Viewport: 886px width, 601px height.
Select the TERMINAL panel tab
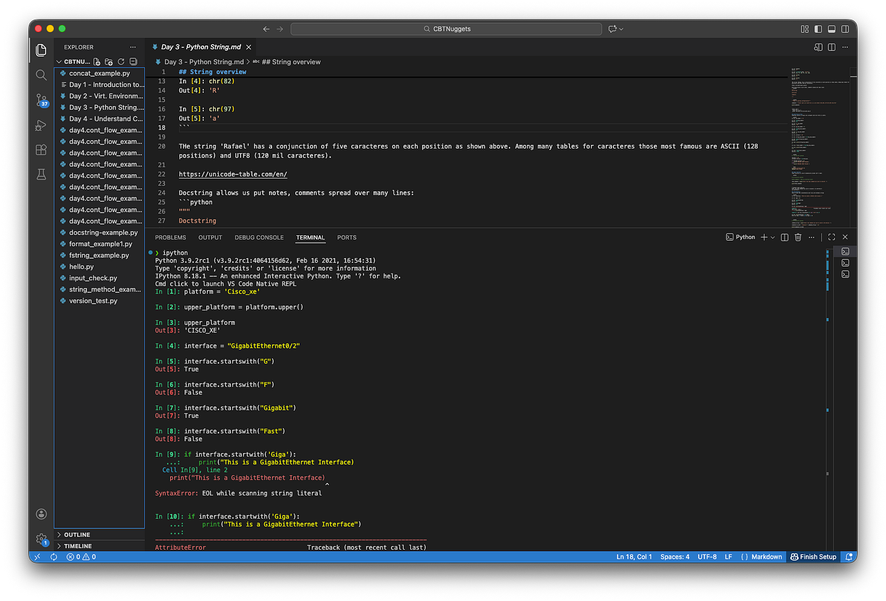[x=310, y=238]
